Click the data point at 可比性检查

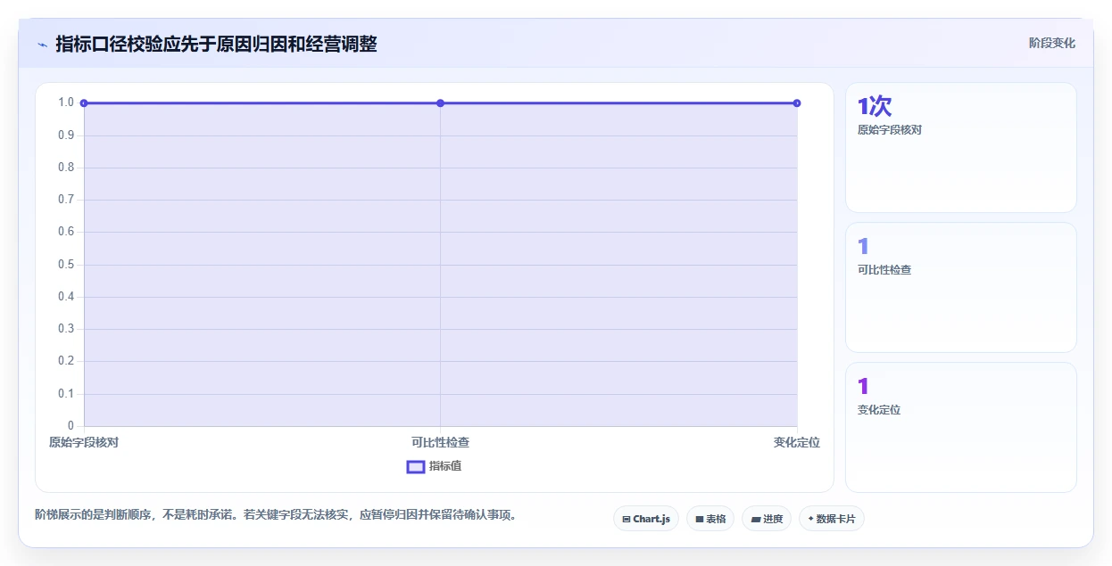pyautogui.click(x=440, y=103)
